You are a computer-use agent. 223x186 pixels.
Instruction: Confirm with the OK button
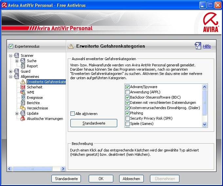point(101,178)
